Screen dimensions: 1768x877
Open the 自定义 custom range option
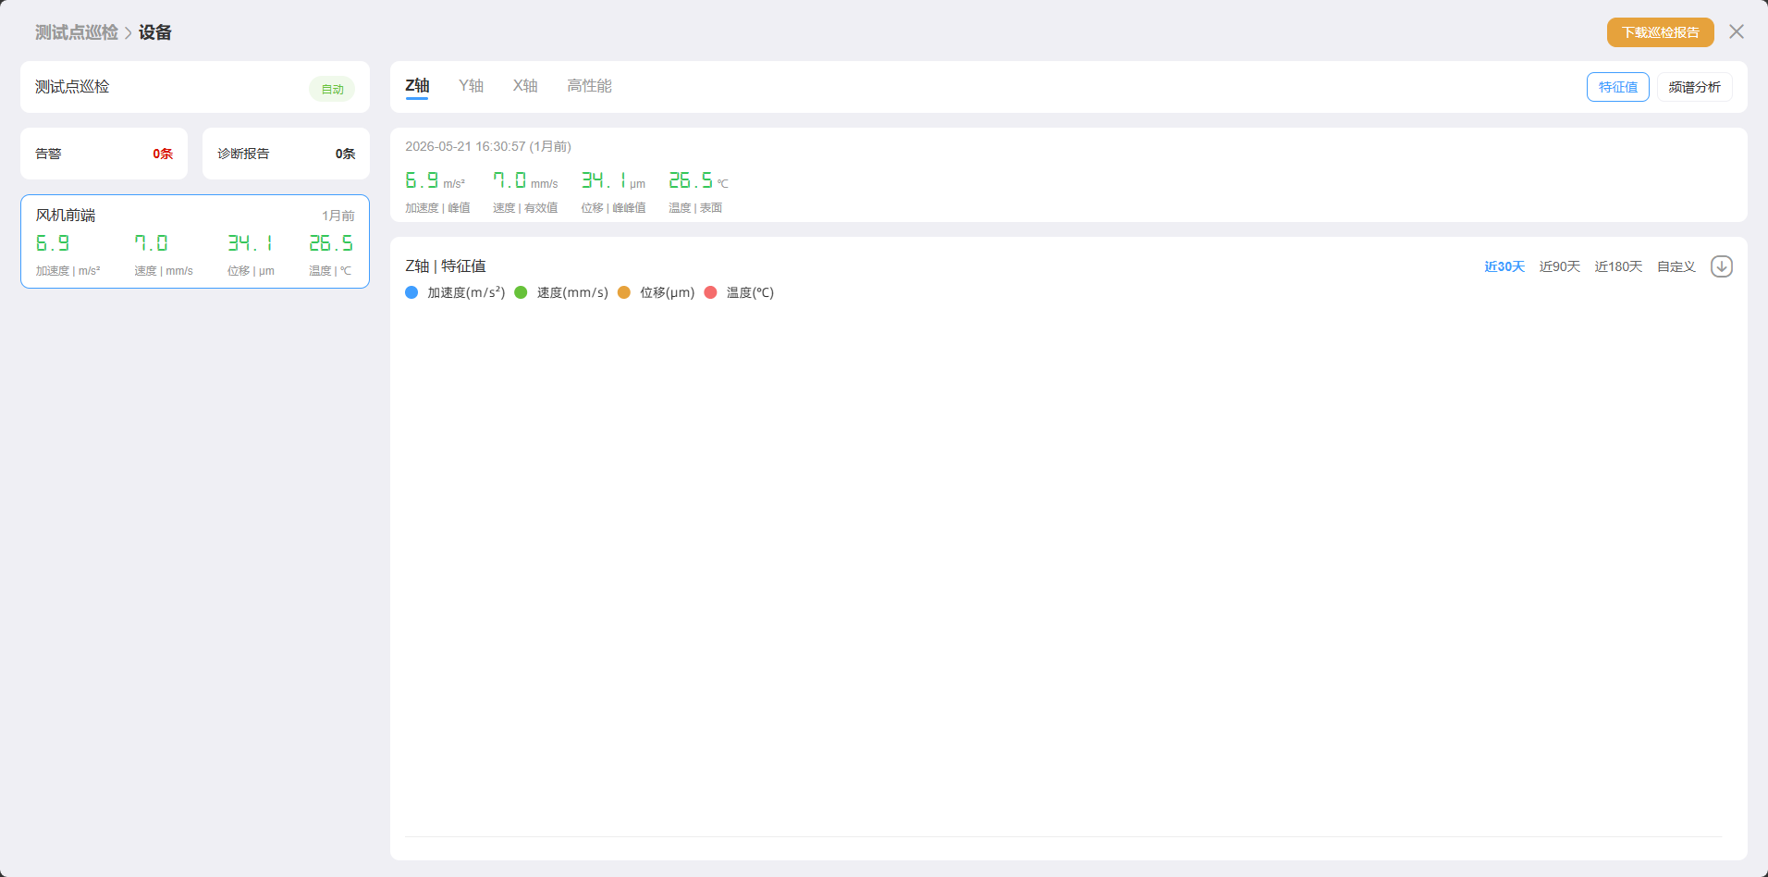pyautogui.click(x=1676, y=266)
